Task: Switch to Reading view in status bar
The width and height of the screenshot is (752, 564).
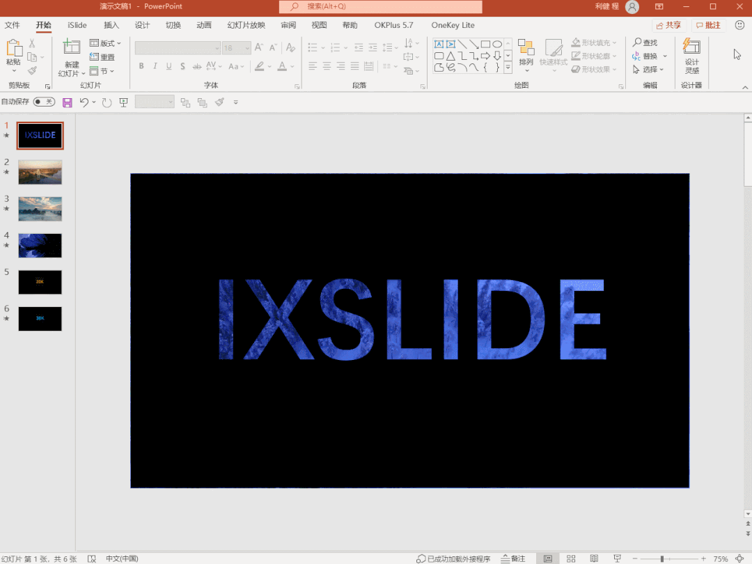Action: click(x=594, y=558)
